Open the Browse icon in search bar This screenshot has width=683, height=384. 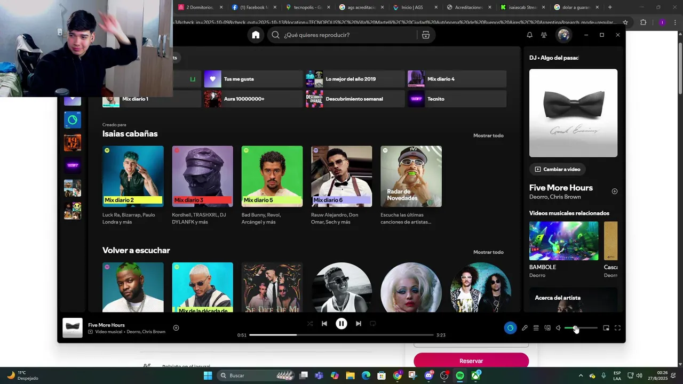click(426, 35)
